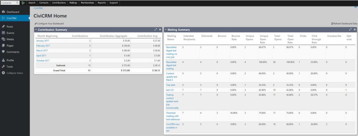Open January 2017 contributions link
358x136 pixels.
(x=43, y=41)
